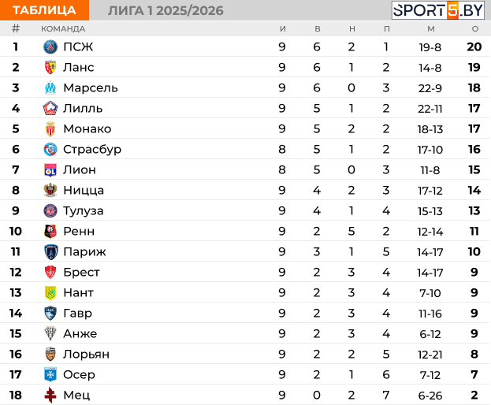491x405 pixels.
Task: Open the Лорьян team name link
Action: [86, 354]
